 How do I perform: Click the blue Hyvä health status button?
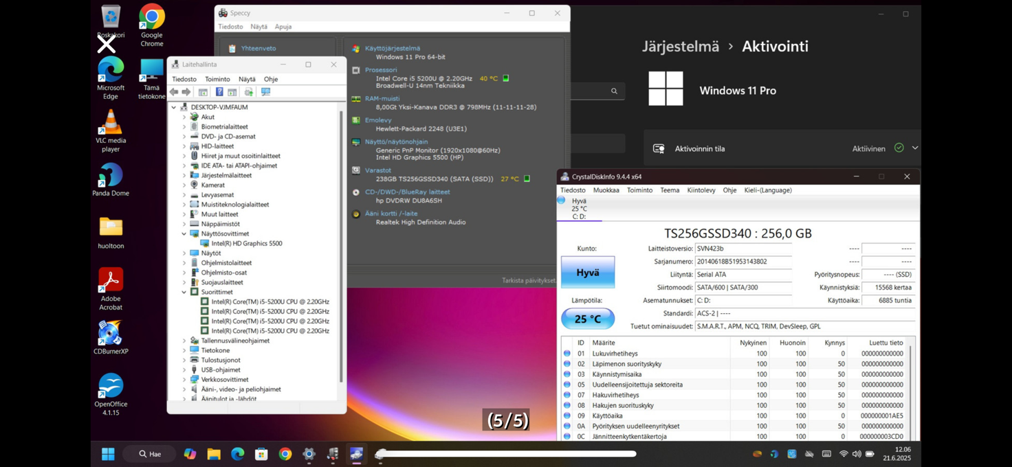588,273
